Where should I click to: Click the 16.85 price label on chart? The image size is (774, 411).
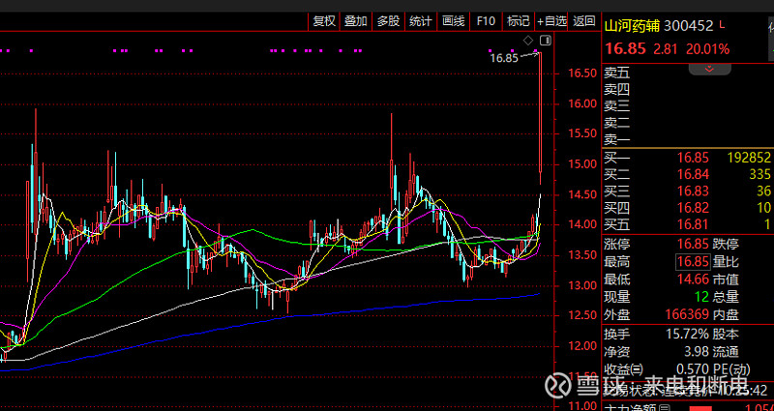pyautogui.click(x=505, y=58)
